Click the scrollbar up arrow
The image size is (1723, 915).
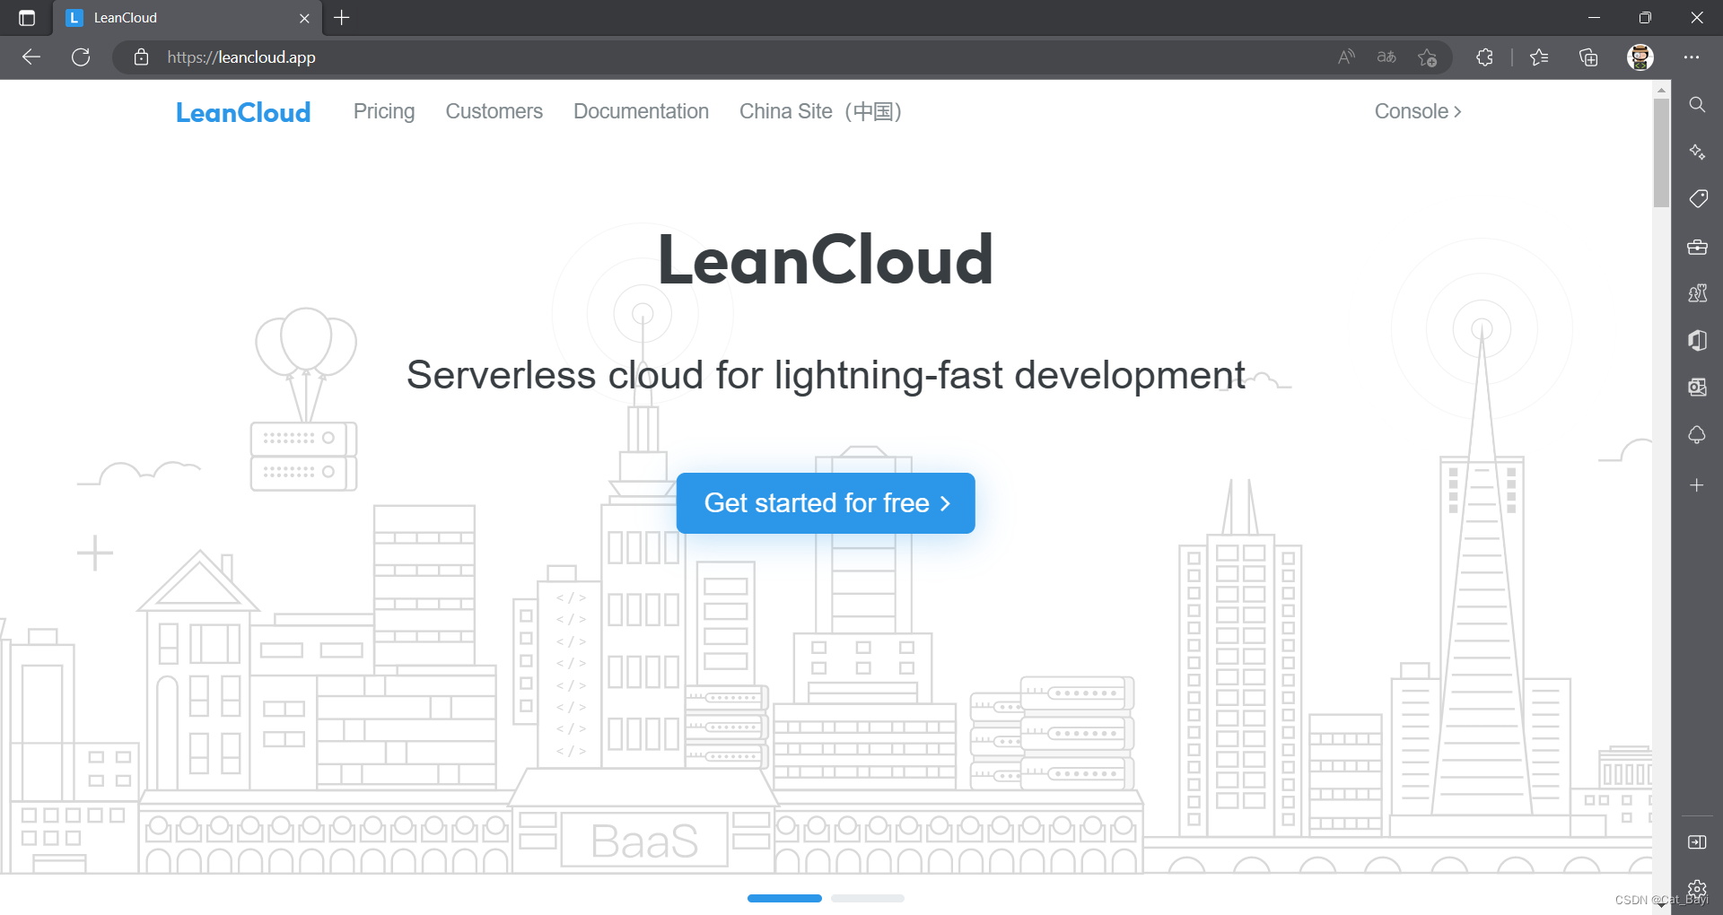pos(1661,90)
